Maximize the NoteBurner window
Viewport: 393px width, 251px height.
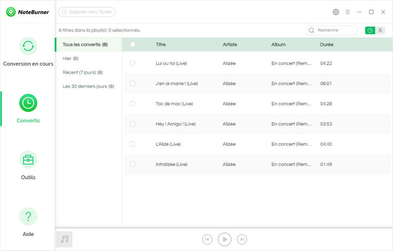[371, 12]
